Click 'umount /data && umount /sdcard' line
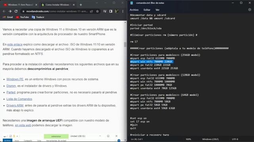 (x=152, y=19)
